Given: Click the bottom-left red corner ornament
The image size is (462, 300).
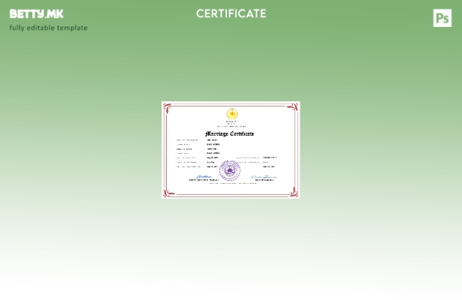Looking at the screenshot, I should [x=168, y=192].
